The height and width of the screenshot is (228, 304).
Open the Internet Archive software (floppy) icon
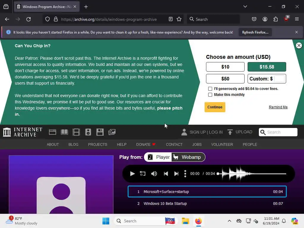click(x=100, y=132)
